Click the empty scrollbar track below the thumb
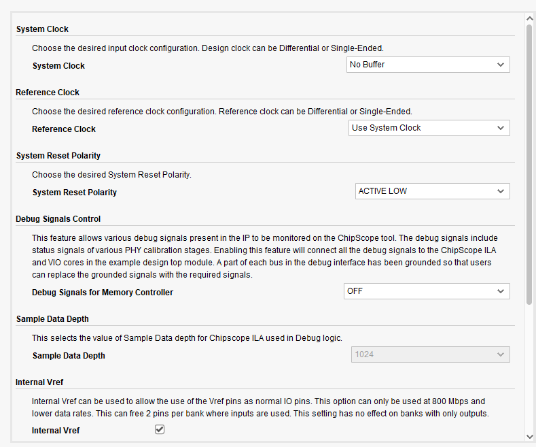Image resolution: width=536 pixels, height=447 pixels. [529, 367]
